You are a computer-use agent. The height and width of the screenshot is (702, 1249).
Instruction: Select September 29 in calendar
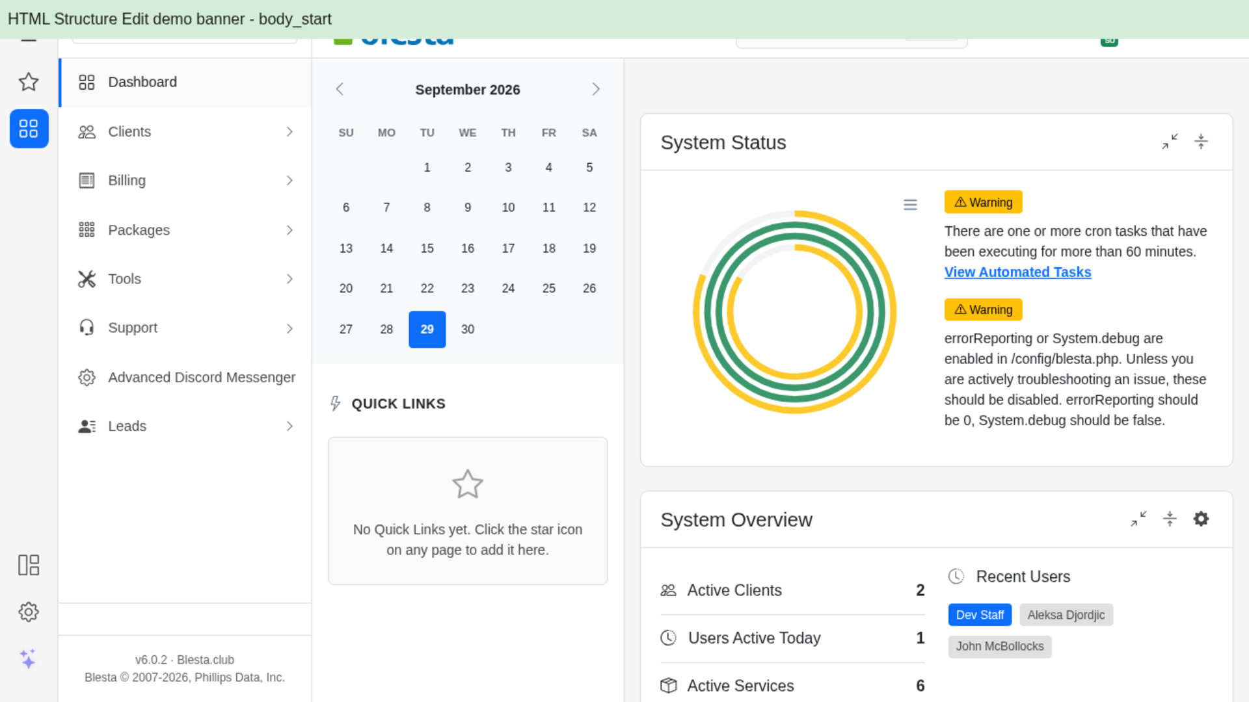click(x=427, y=330)
